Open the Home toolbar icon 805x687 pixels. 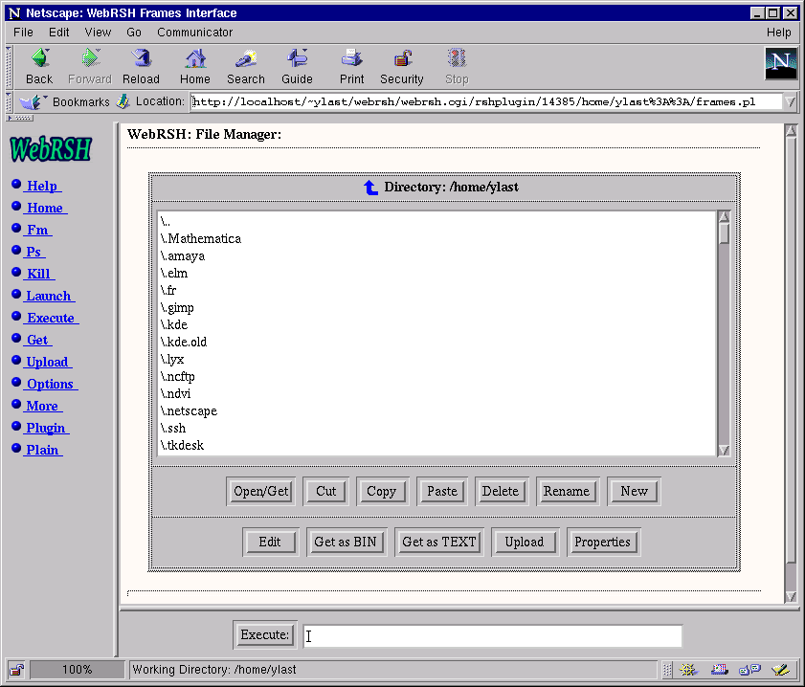point(195,58)
